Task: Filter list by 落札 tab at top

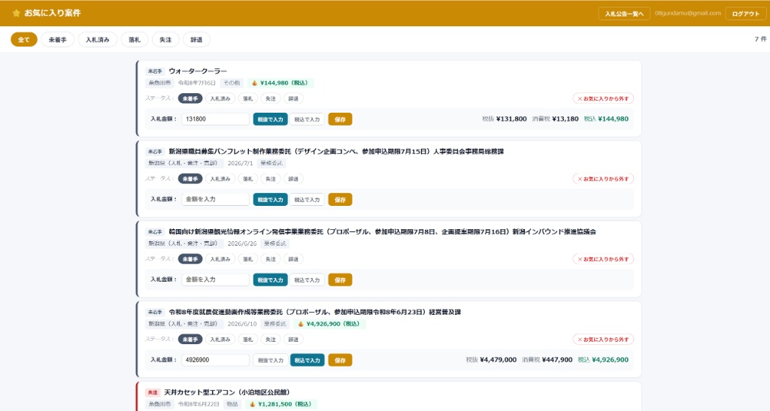Action: coord(135,40)
